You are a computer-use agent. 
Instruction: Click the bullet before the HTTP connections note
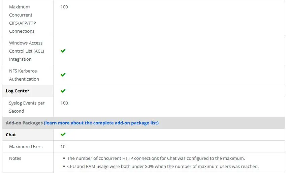(x=64, y=158)
